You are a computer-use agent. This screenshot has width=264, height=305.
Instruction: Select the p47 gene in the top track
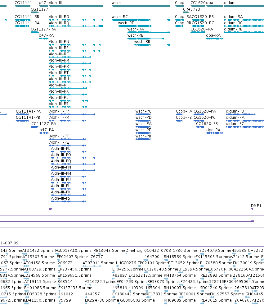(43, 6)
